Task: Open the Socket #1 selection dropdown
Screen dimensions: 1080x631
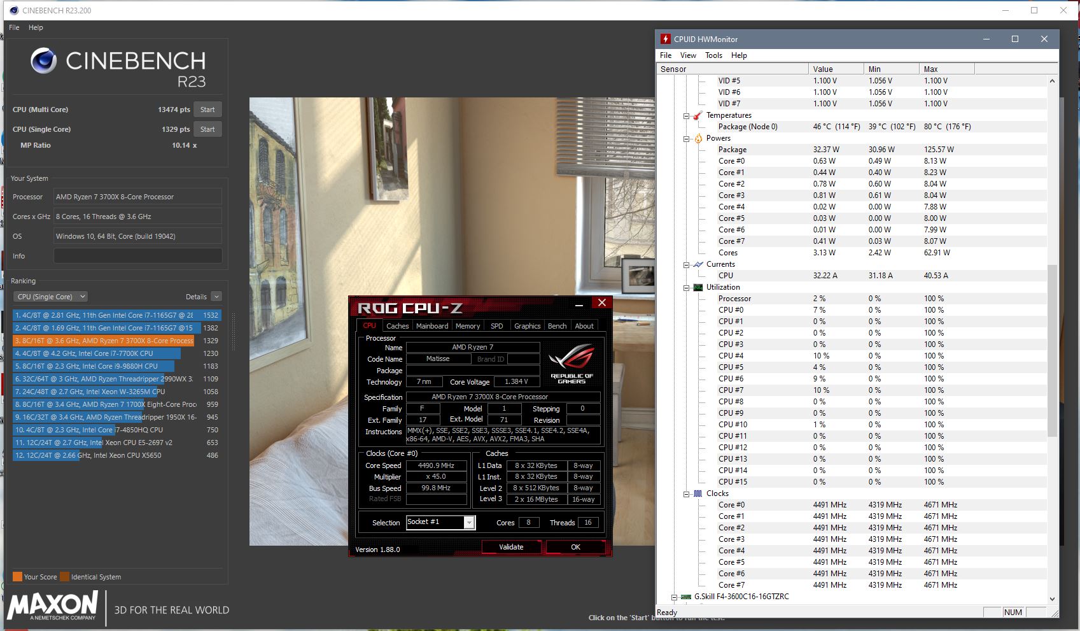Action: [469, 522]
